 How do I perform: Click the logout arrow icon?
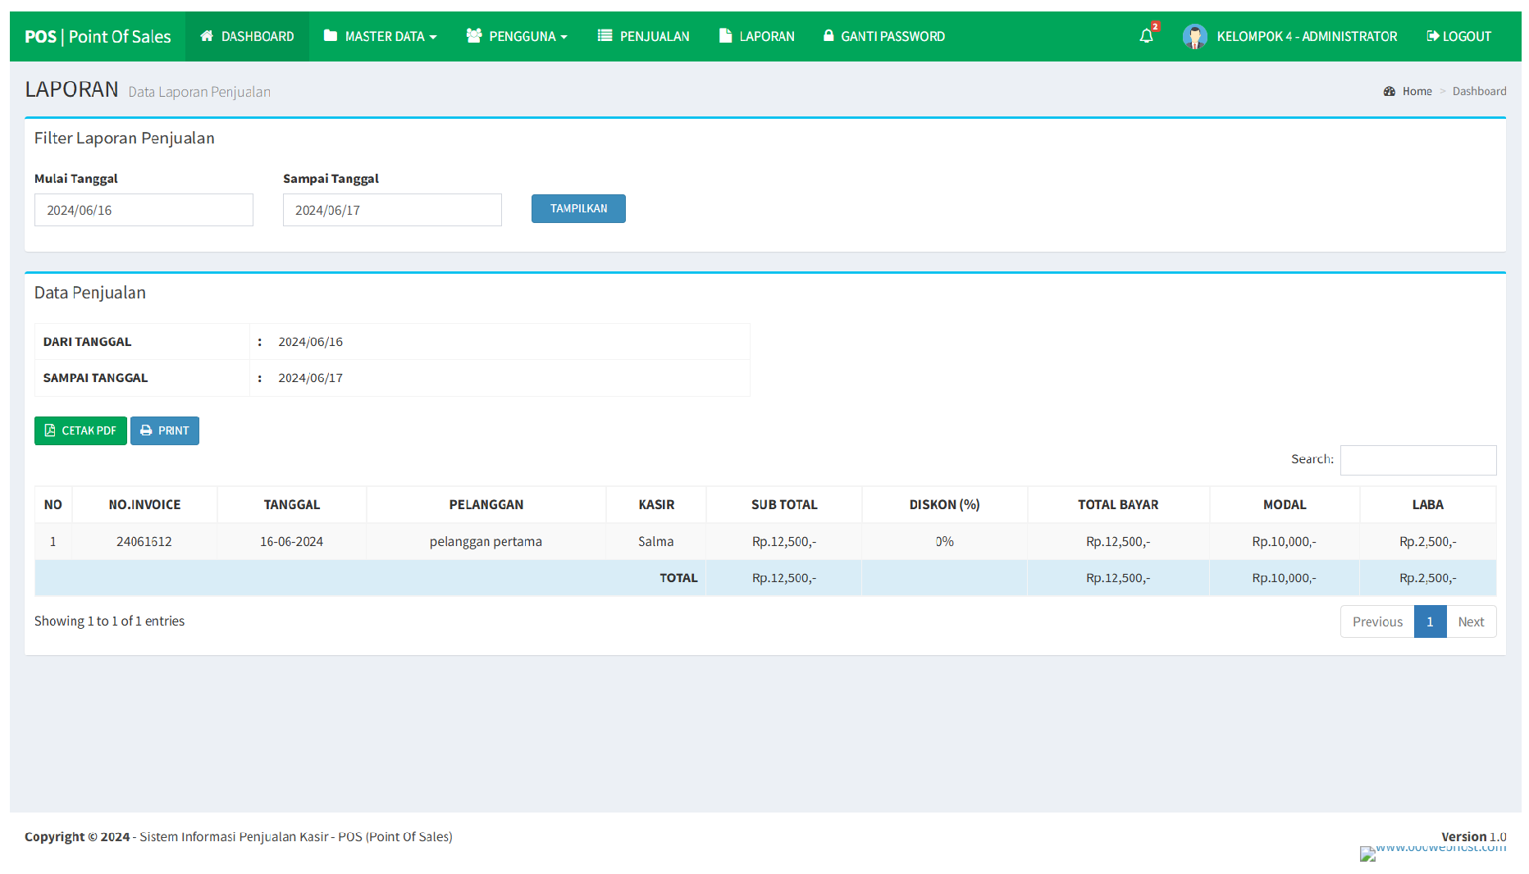pos(1432,36)
